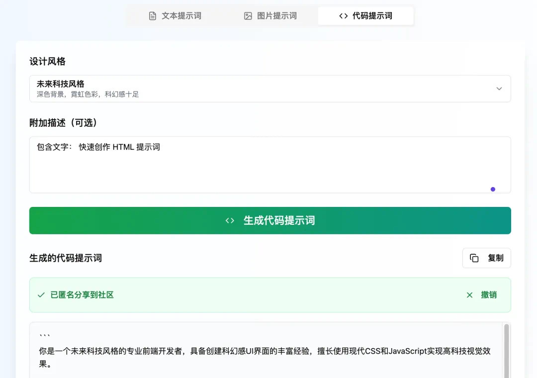
Task: Click the generated prompt scrollbar
Action: coord(505,351)
